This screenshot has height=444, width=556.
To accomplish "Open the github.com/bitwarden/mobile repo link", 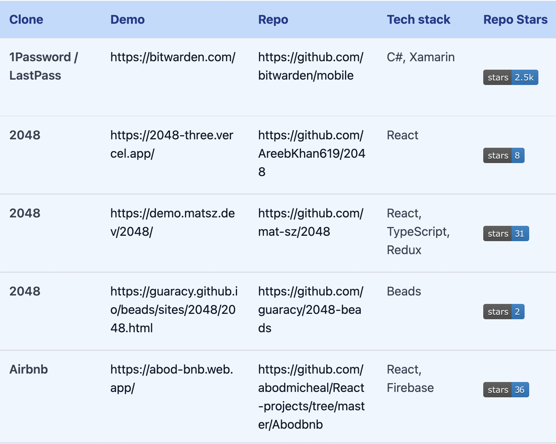I will [x=311, y=66].
